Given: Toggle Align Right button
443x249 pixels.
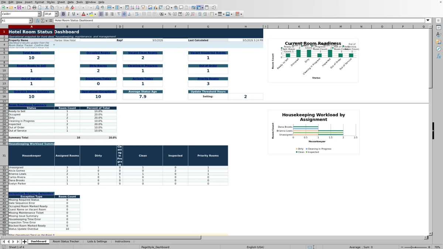Looking at the screenshot, I should [x=112, y=14].
